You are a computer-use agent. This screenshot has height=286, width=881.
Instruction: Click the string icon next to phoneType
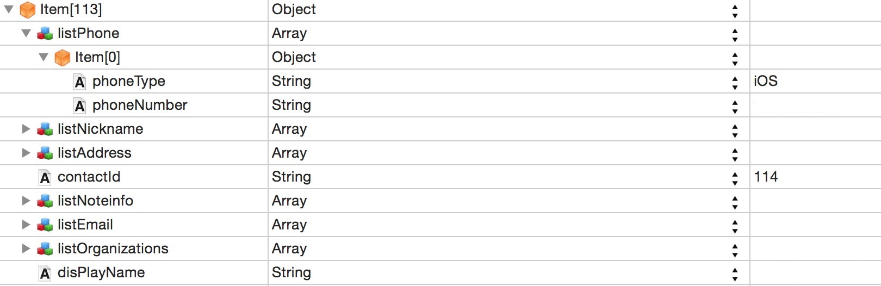(80, 82)
